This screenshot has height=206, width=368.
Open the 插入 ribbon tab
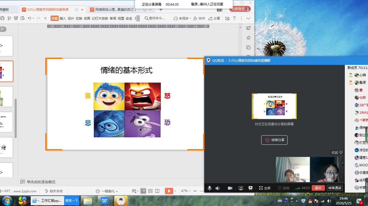(63, 18)
